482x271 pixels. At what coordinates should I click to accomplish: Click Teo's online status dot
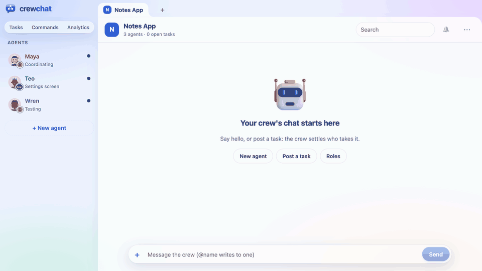[x=88, y=78]
